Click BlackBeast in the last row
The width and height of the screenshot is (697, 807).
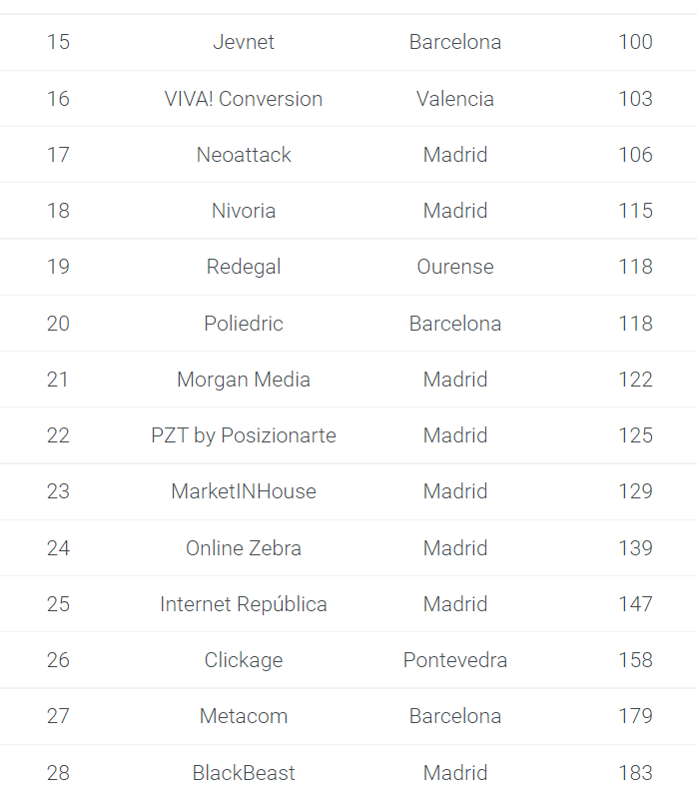tap(244, 773)
